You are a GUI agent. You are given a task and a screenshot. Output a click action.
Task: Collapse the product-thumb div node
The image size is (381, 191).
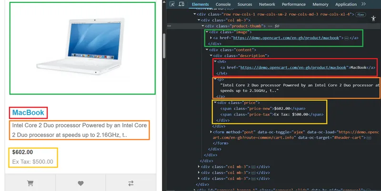(203, 26)
